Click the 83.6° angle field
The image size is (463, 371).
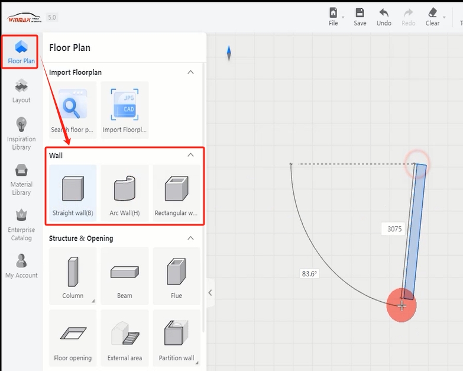click(309, 274)
